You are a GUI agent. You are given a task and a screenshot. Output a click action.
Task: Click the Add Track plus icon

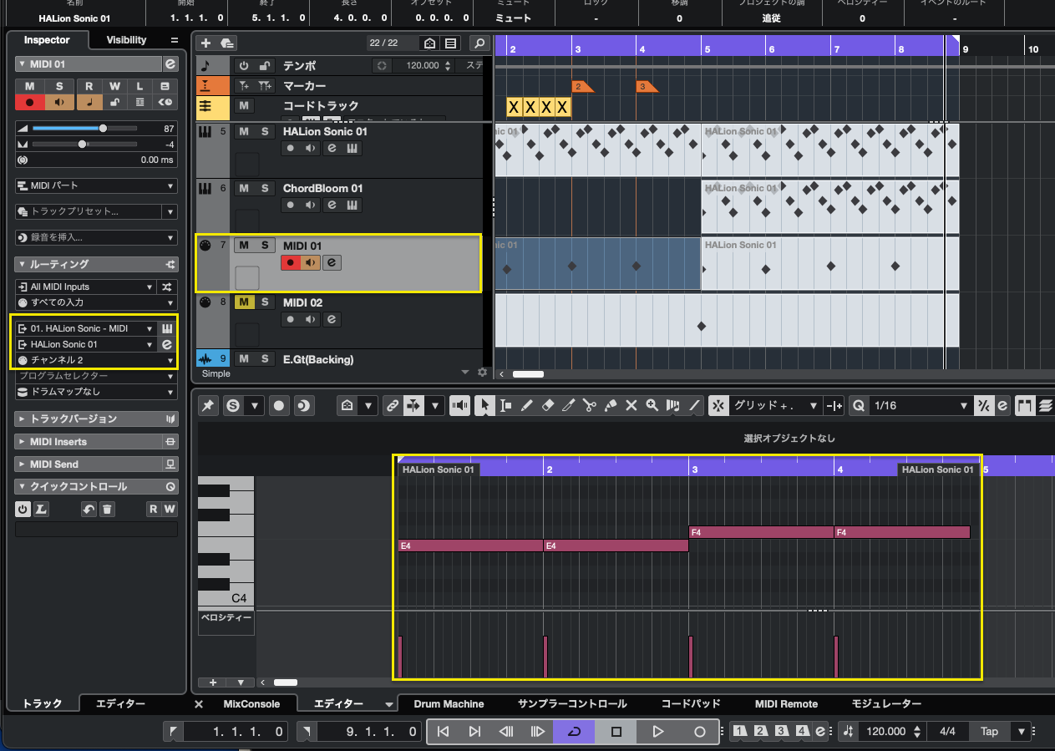(205, 43)
